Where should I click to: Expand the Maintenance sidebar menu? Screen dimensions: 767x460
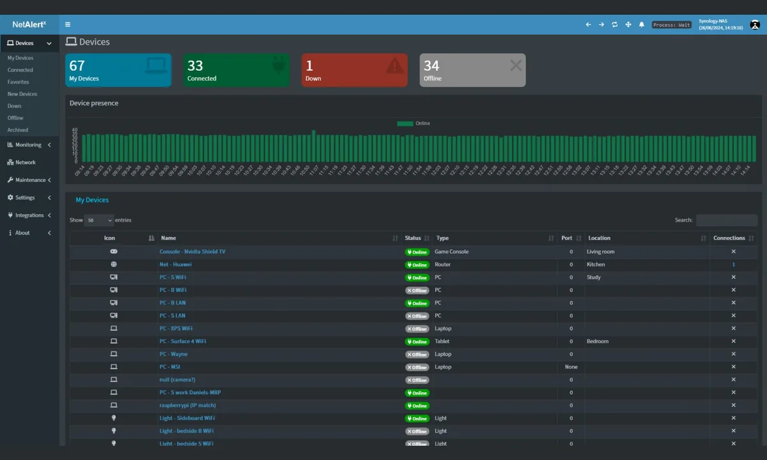[x=29, y=180]
